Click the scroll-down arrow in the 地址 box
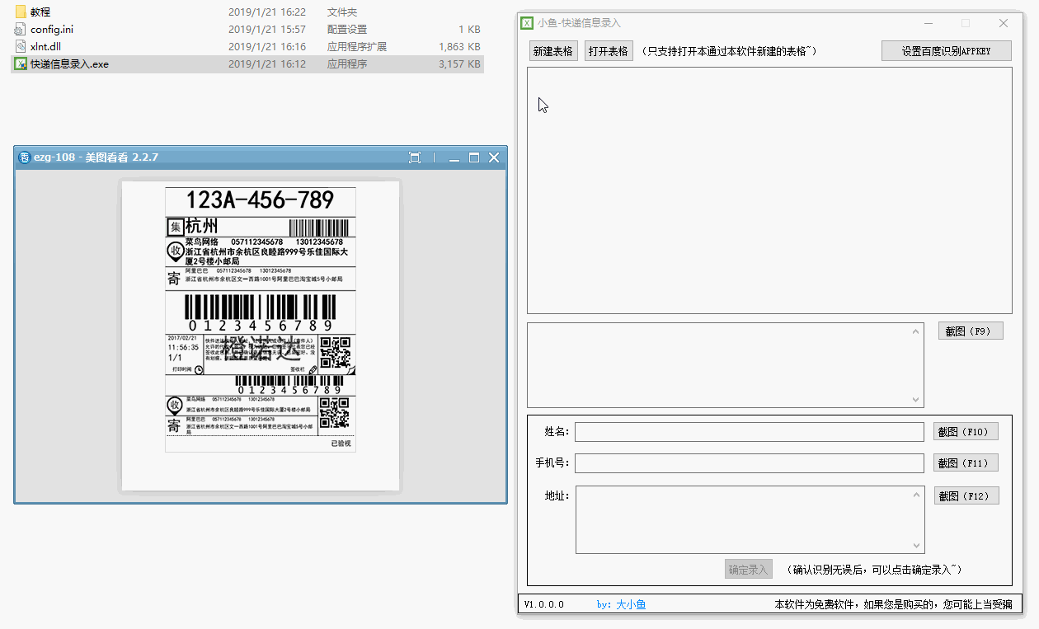 coord(916,546)
